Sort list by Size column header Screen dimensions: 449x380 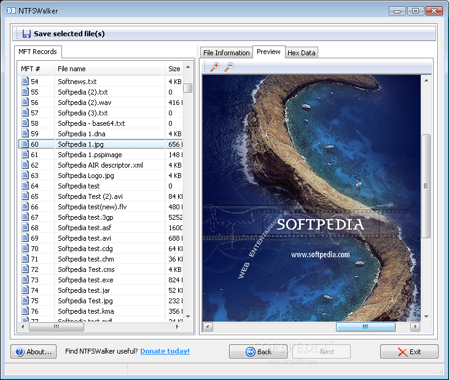(174, 69)
